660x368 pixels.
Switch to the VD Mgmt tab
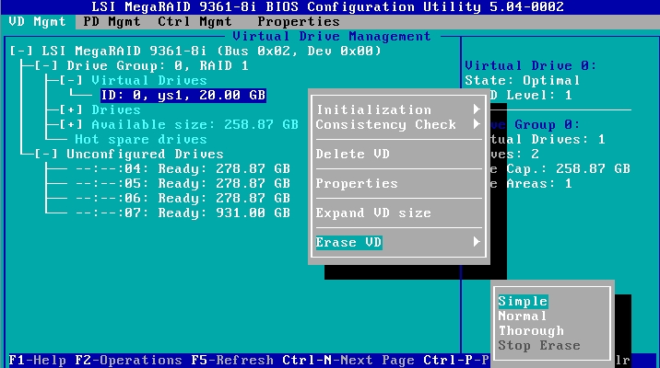(38, 22)
